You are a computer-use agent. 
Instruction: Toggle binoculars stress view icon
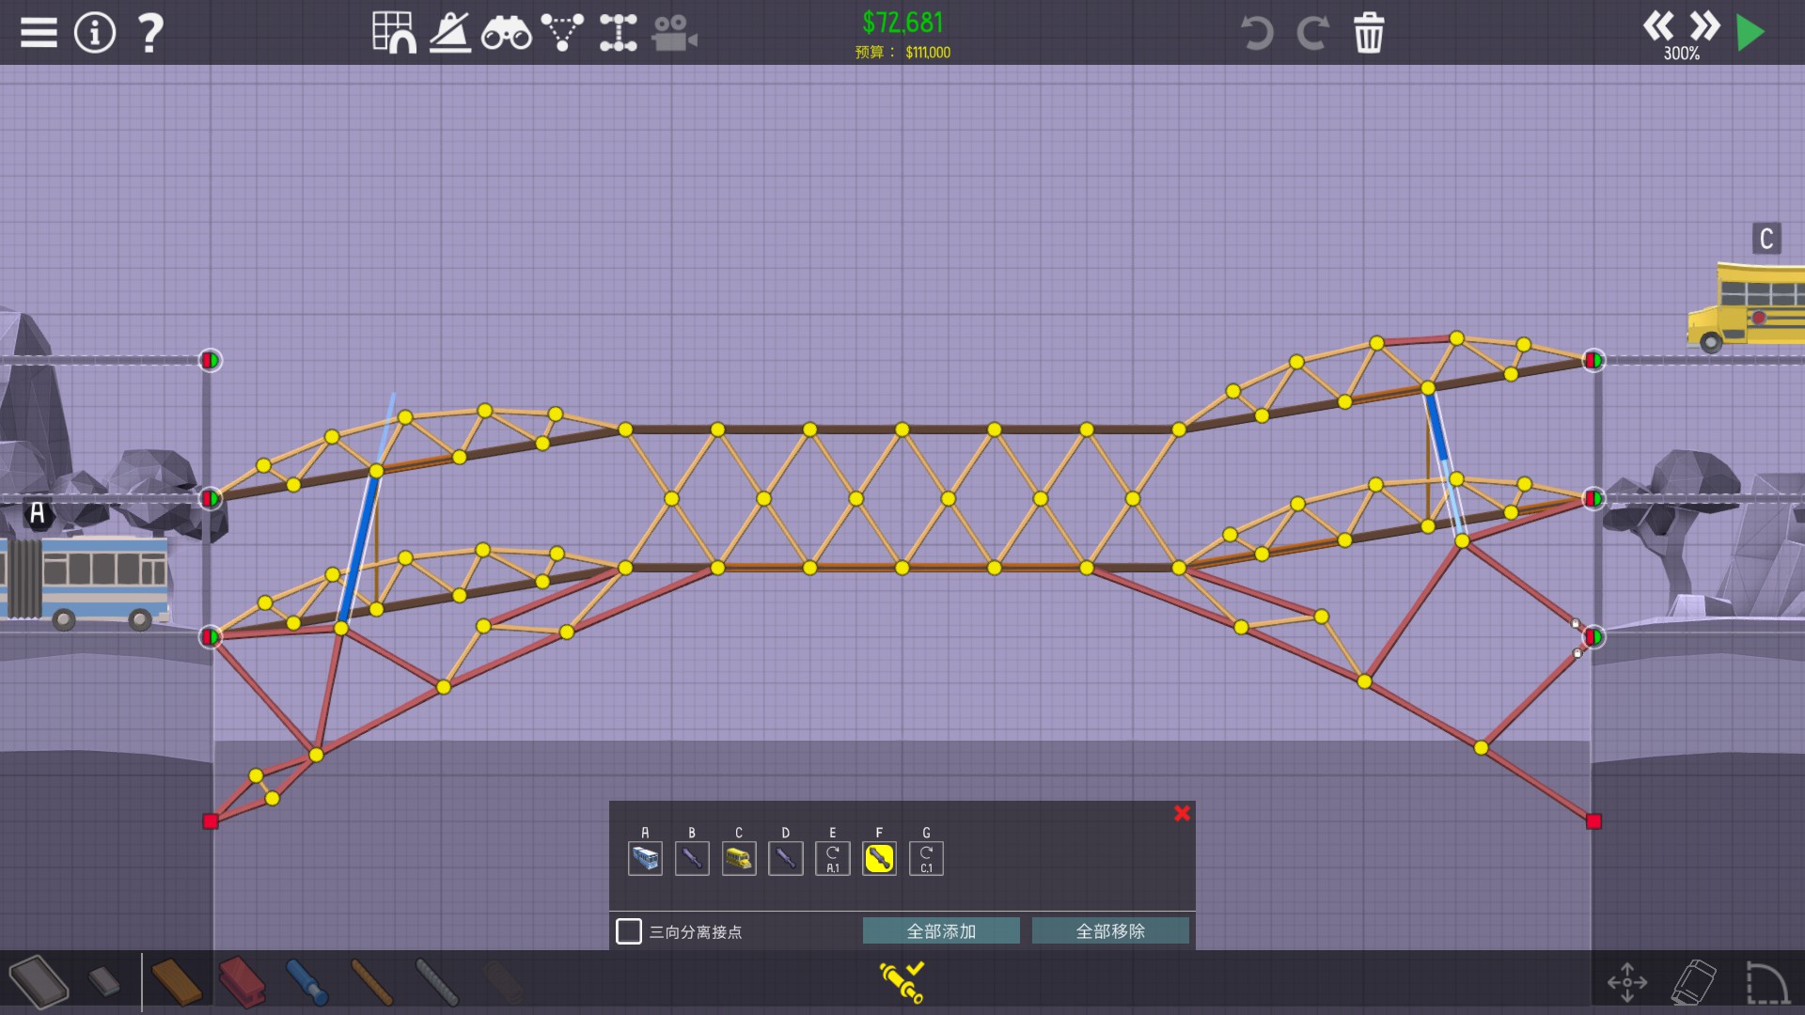[x=506, y=35]
